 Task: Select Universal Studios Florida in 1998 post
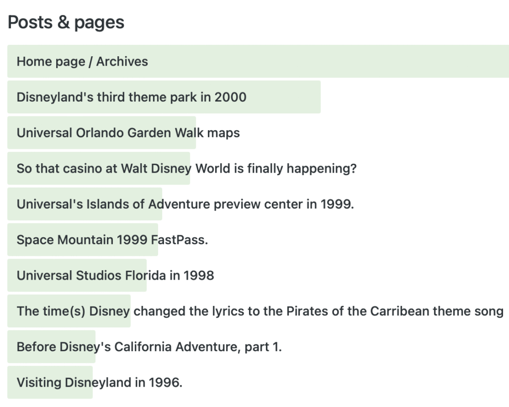115,276
